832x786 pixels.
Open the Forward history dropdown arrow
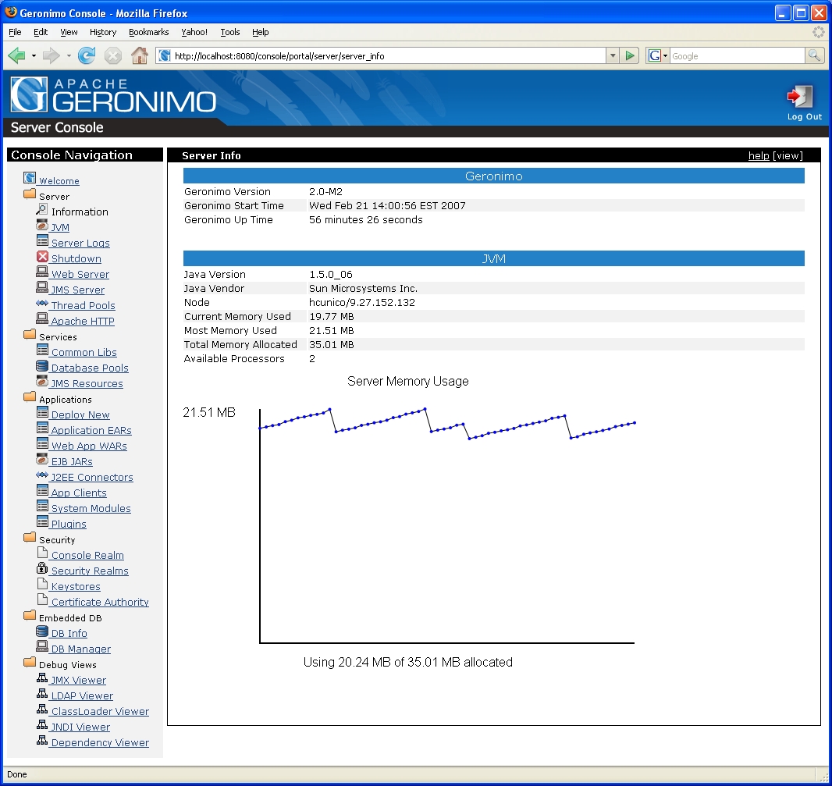coord(69,55)
